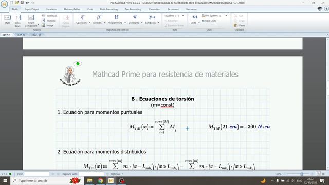Click heading 'B . Ecuaciones de torsión'
This screenshot has height=185, width=329.
(162, 99)
